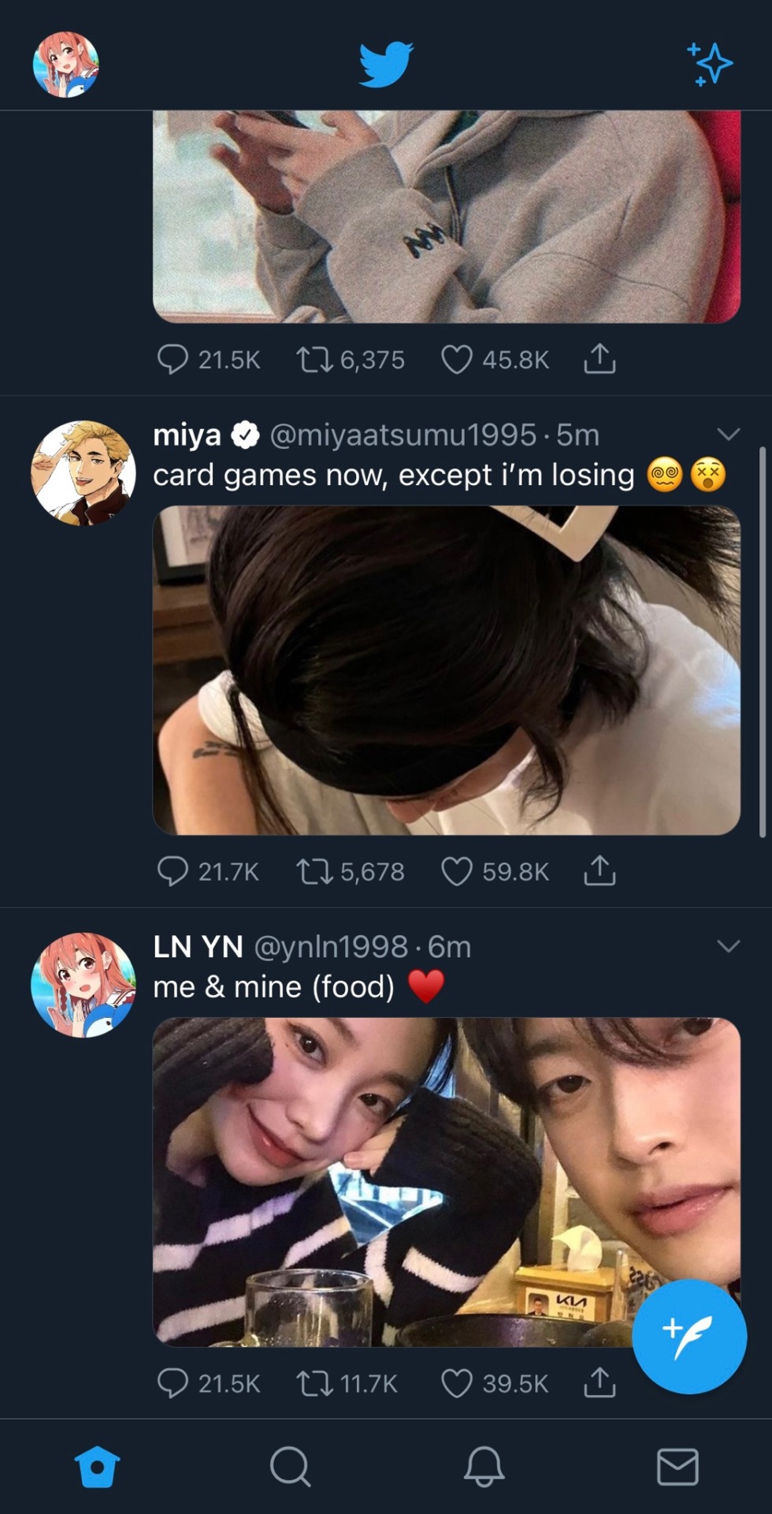Tap the compose new tweet button

[688, 1336]
